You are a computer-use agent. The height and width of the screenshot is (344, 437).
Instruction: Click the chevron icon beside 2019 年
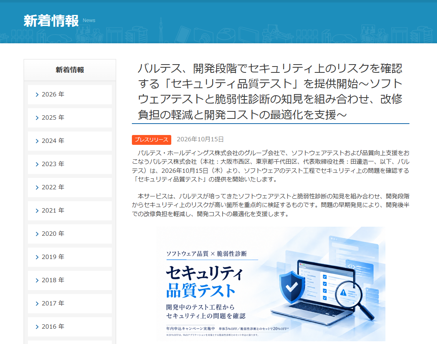[37, 257]
